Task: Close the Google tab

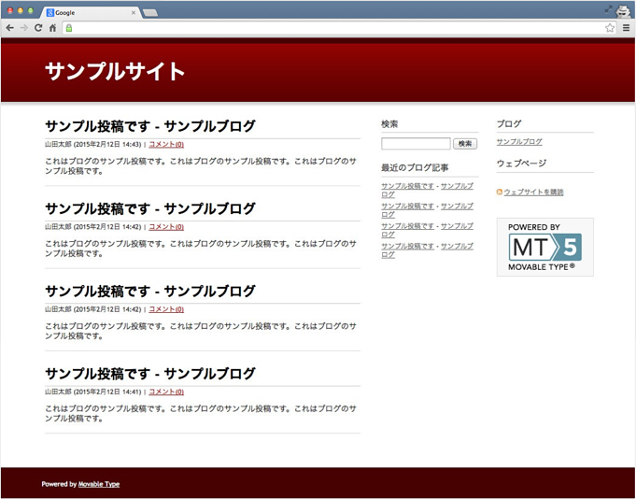Action: pos(133,12)
